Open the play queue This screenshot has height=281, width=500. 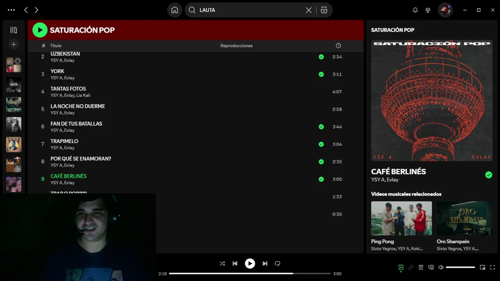[421, 267]
